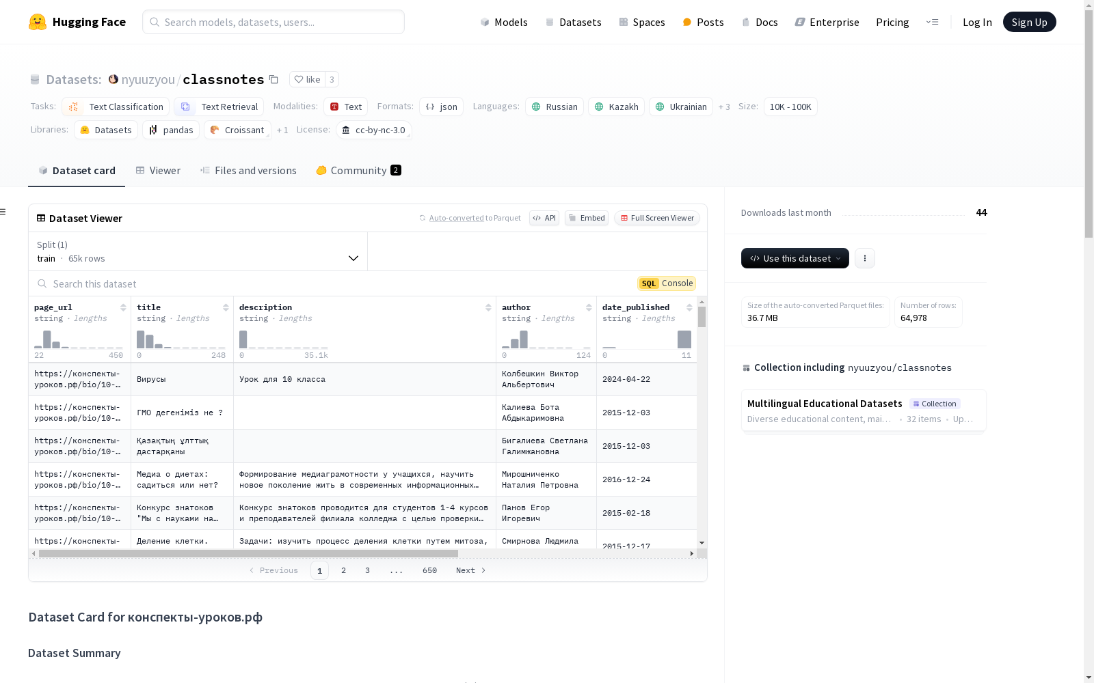The width and height of the screenshot is (1094, 683).
Task: Expand the Use this dataset dropdown
Action: 795,258
